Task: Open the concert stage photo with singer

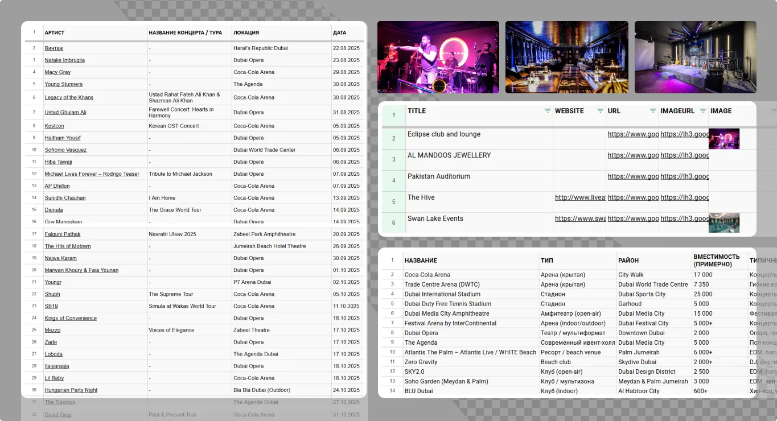Action: [x=438, y=57]
